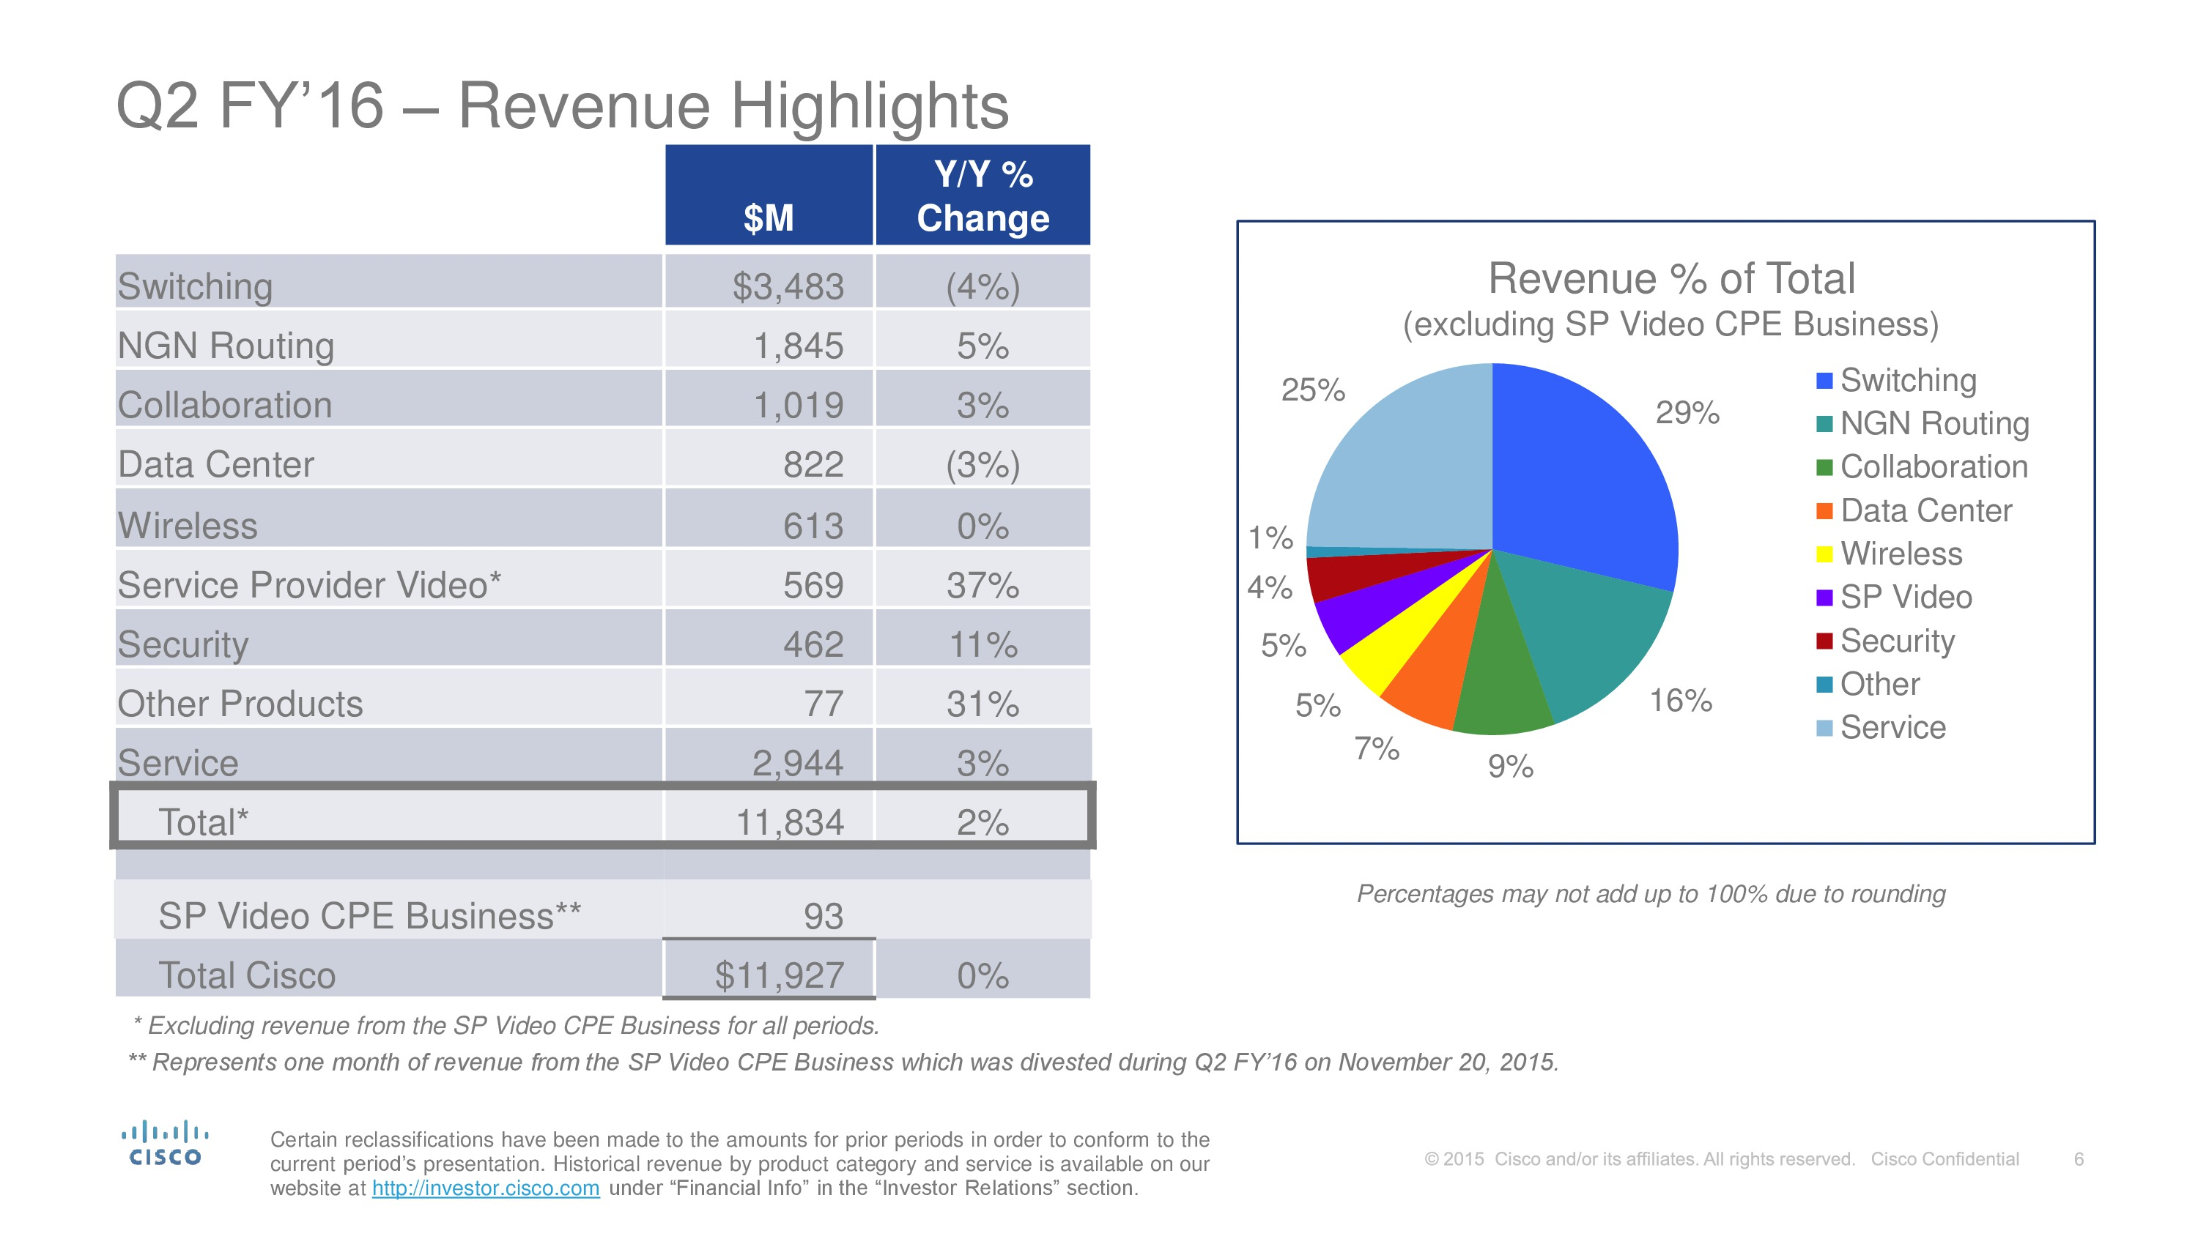The width and height of the screenshot is (2198, 1236).
Task: Click the Total* row label
Action: (x=203, y=822)
